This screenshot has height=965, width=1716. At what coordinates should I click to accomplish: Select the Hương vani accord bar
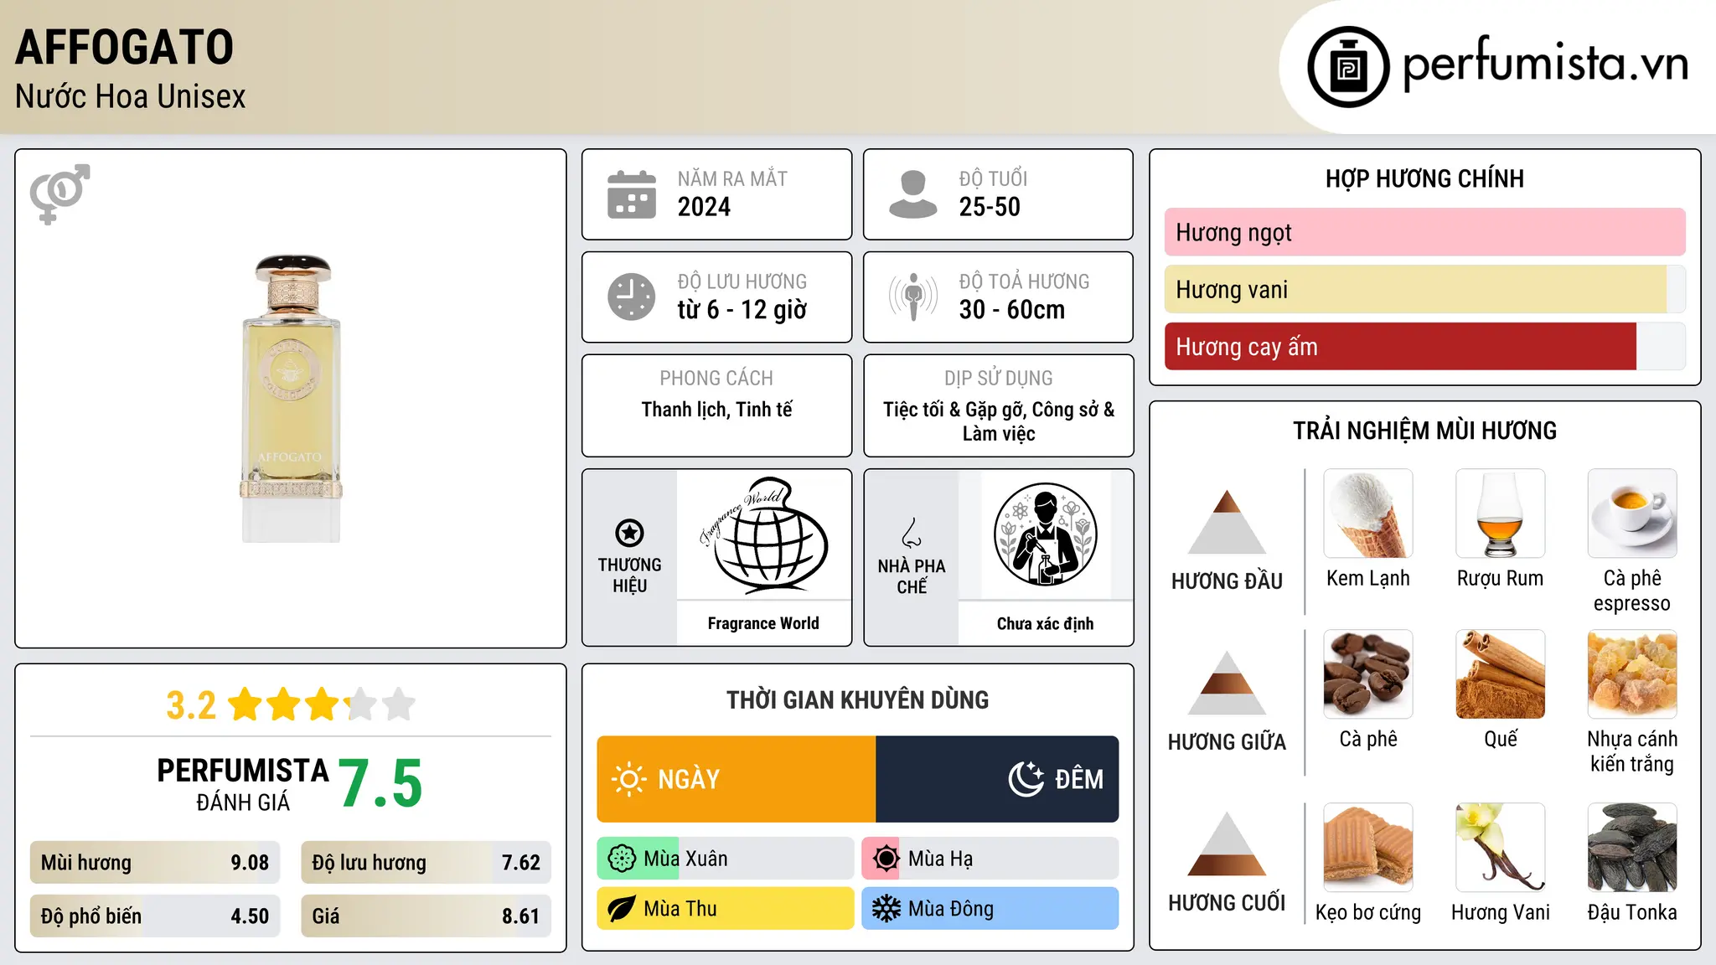click(1425, 290)
